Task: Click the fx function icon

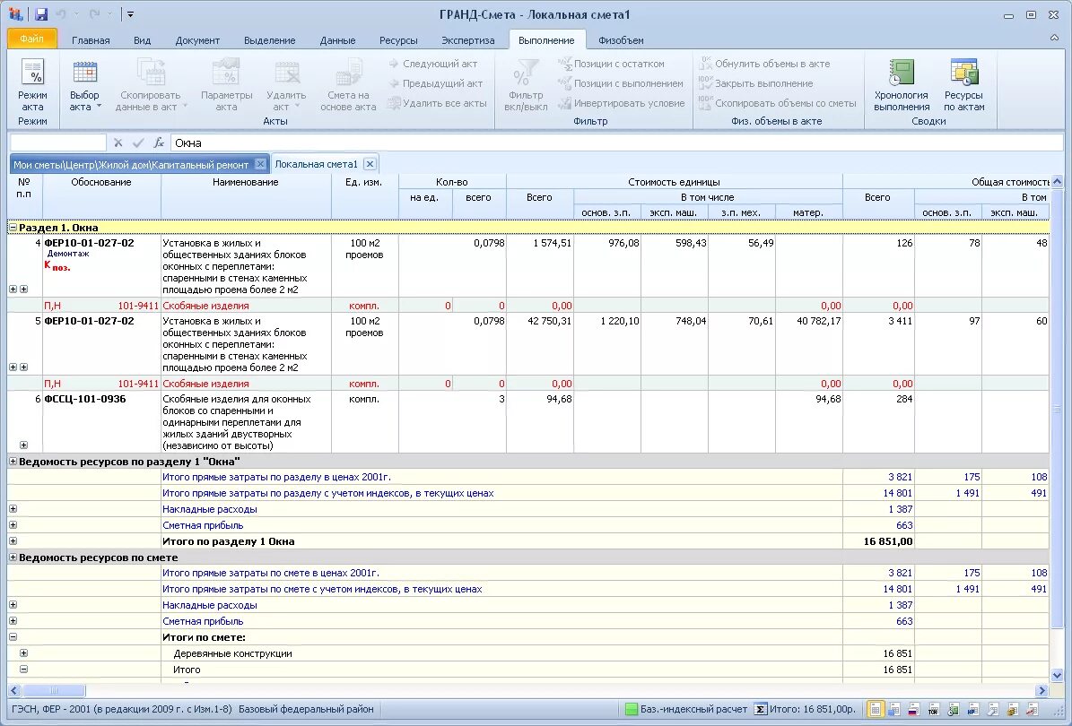Action: tap(159, 143)
